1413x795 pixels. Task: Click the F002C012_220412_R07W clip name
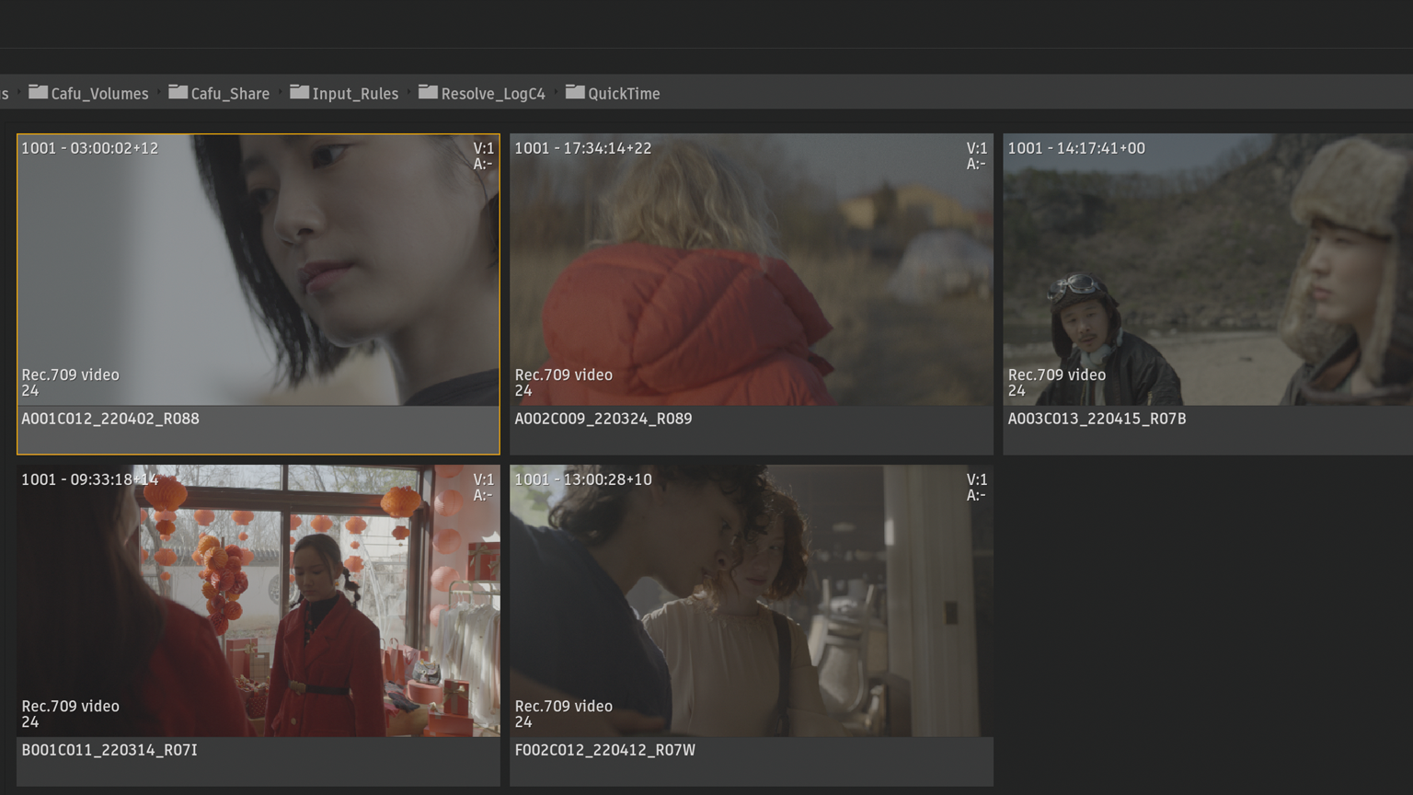605,750
